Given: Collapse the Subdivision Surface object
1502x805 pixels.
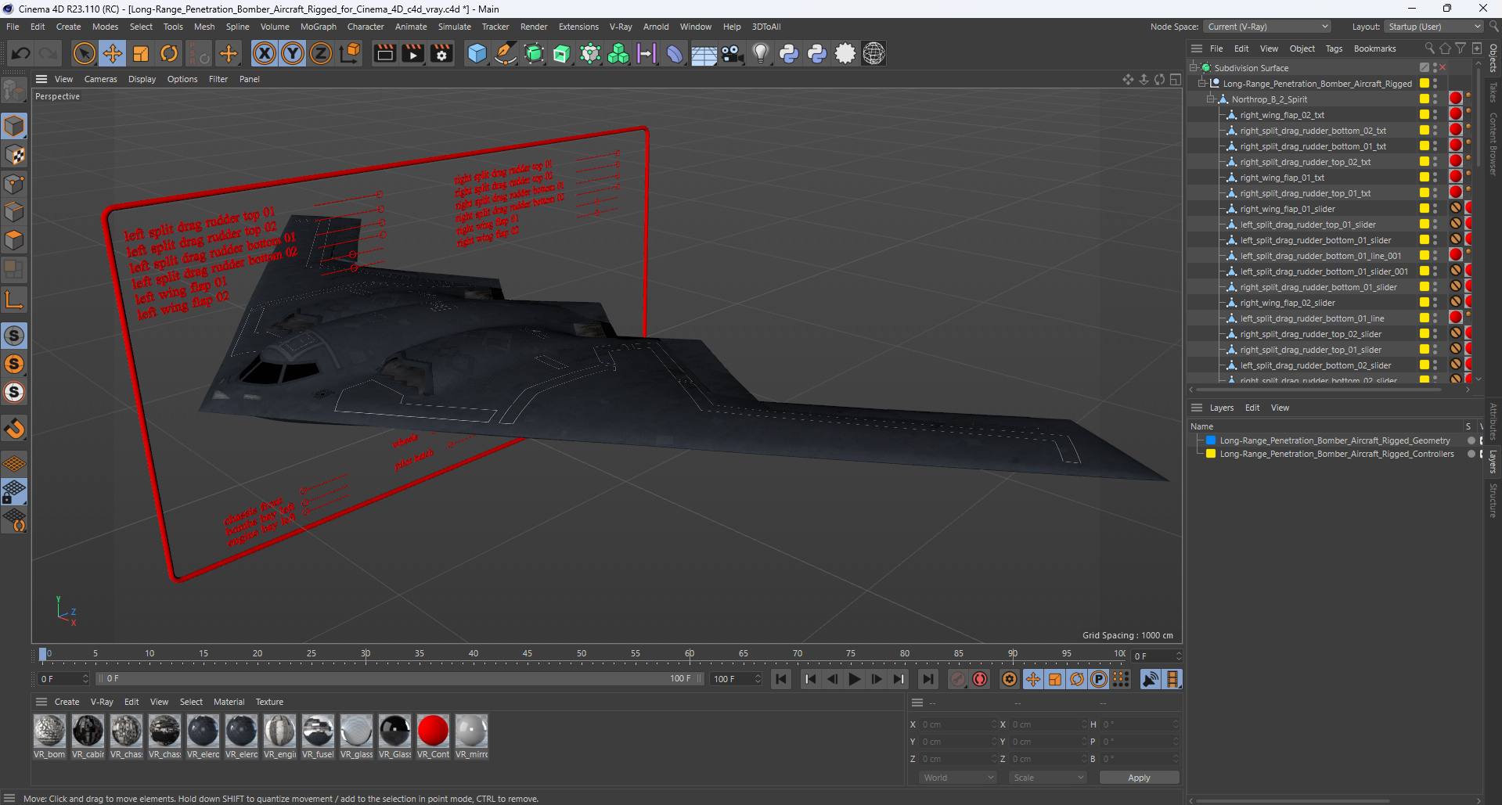Looking at the screenshot, I should 1194,68.
